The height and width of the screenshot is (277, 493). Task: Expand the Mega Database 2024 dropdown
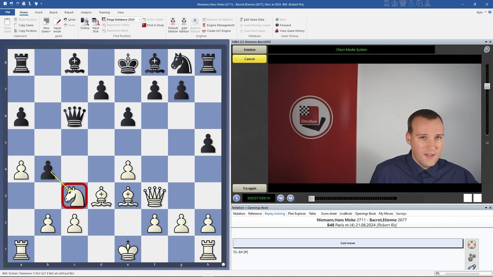pos(139,19)
